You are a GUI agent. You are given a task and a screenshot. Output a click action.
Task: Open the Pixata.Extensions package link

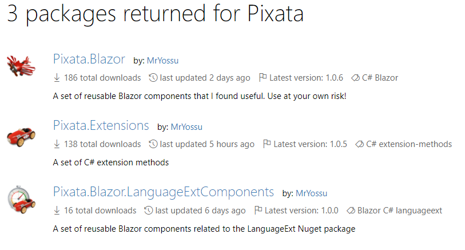click(101, 125)
